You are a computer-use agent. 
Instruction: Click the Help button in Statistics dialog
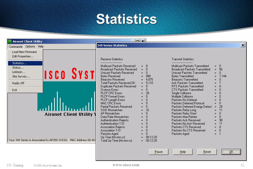183,152
